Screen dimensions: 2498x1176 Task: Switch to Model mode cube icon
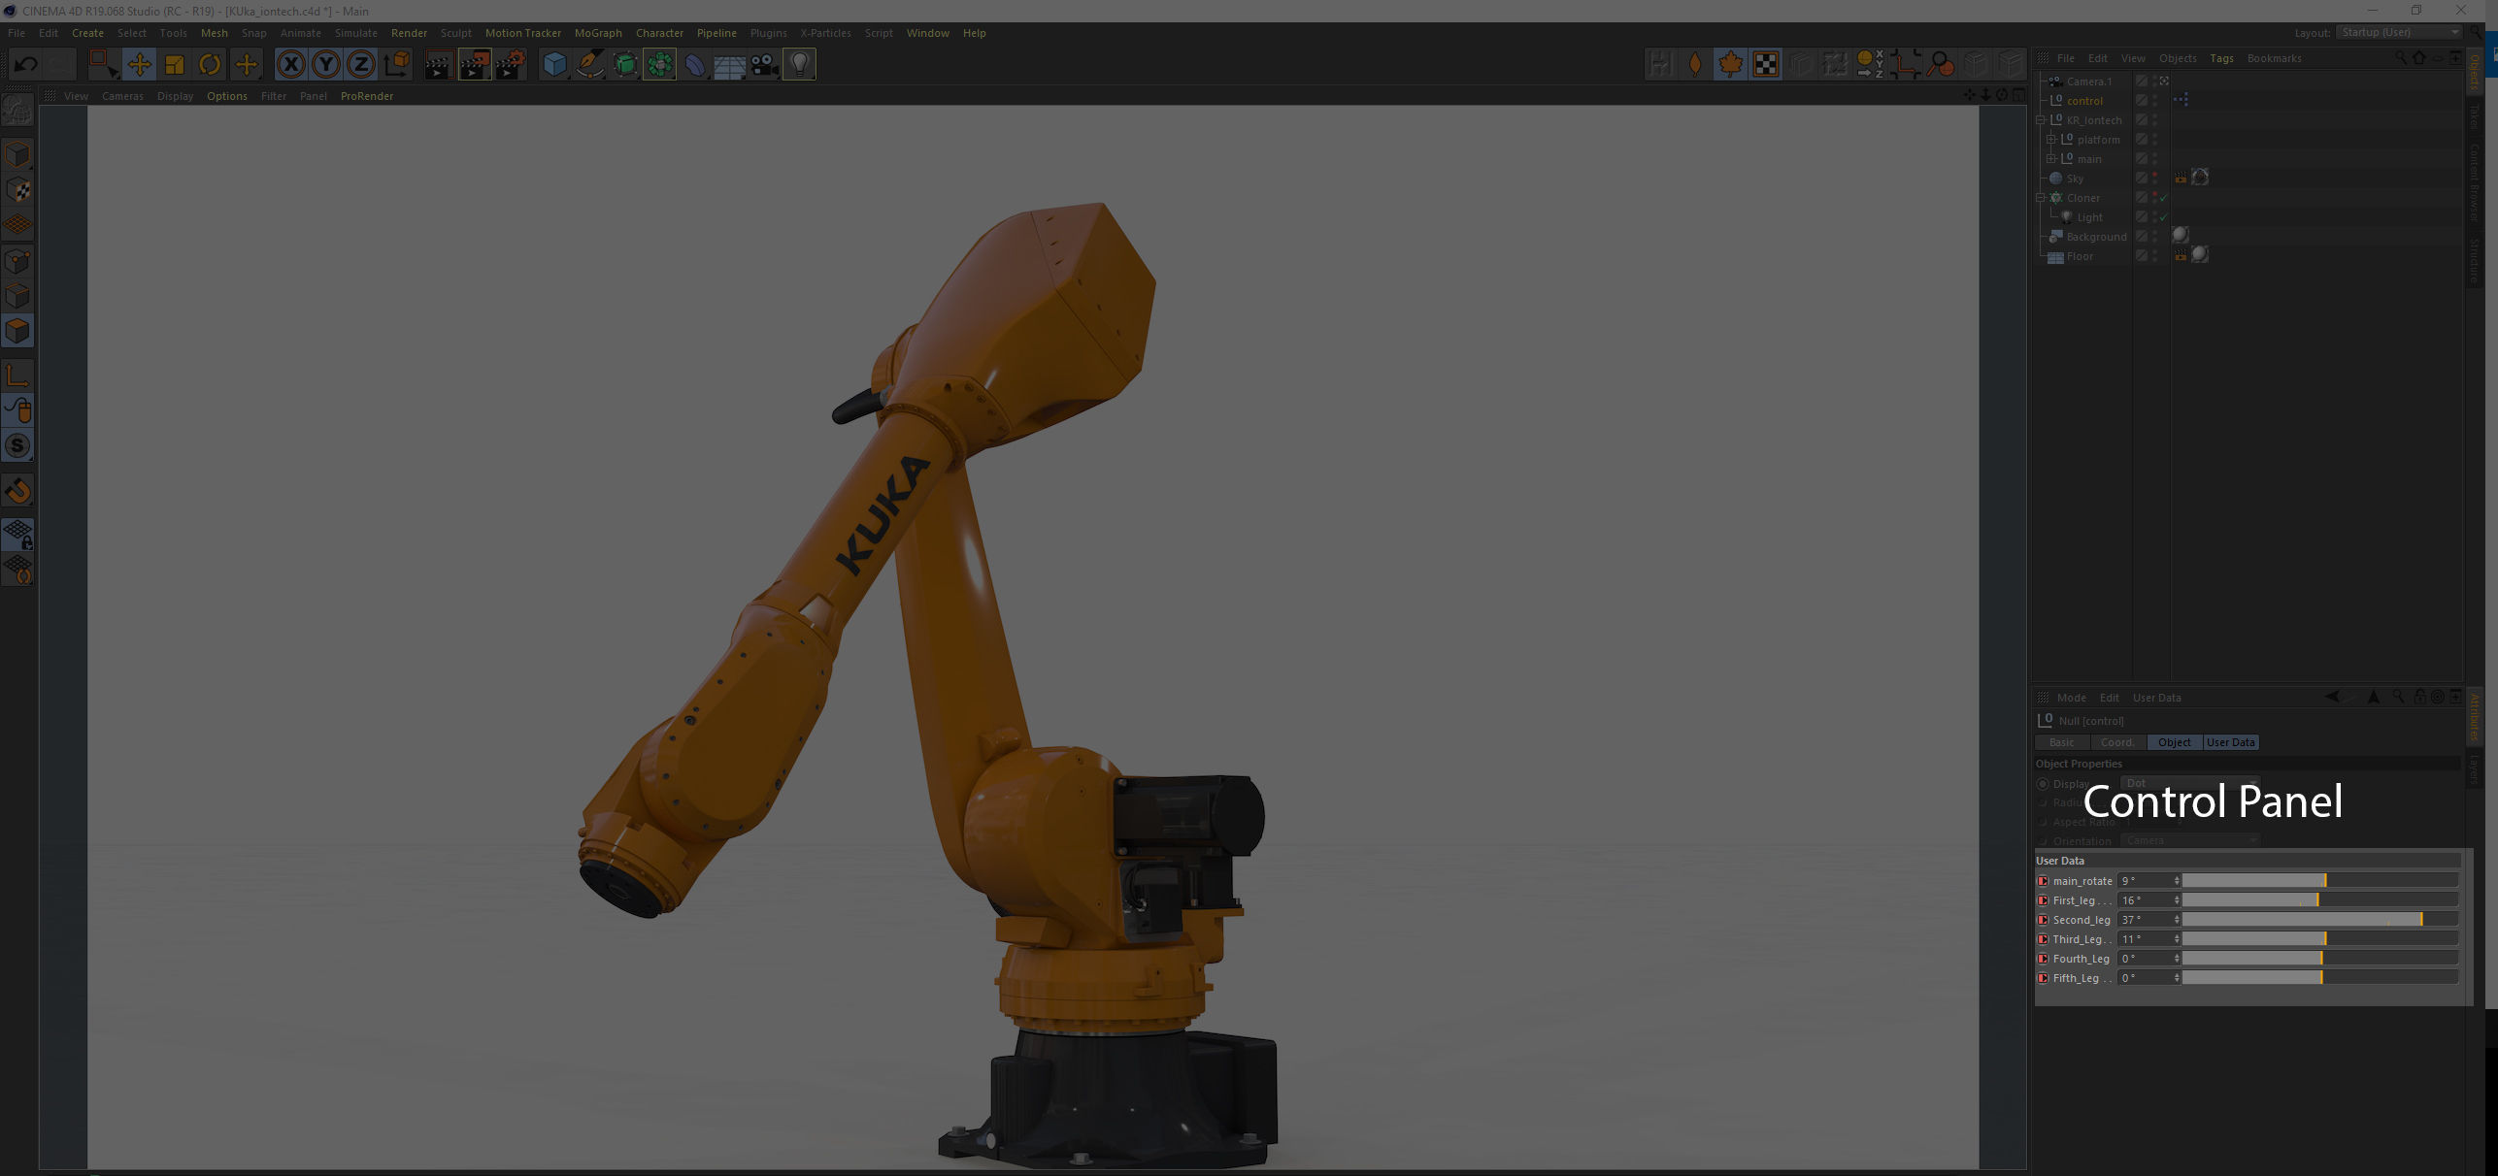17,154
